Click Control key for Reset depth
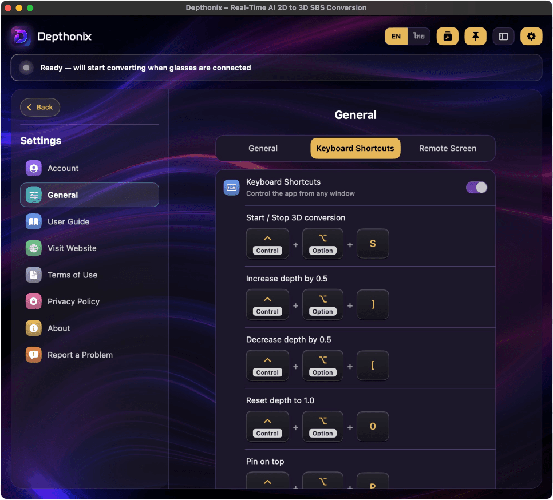Viewport: 553px width, 500px height. click(x=267, y=427)
